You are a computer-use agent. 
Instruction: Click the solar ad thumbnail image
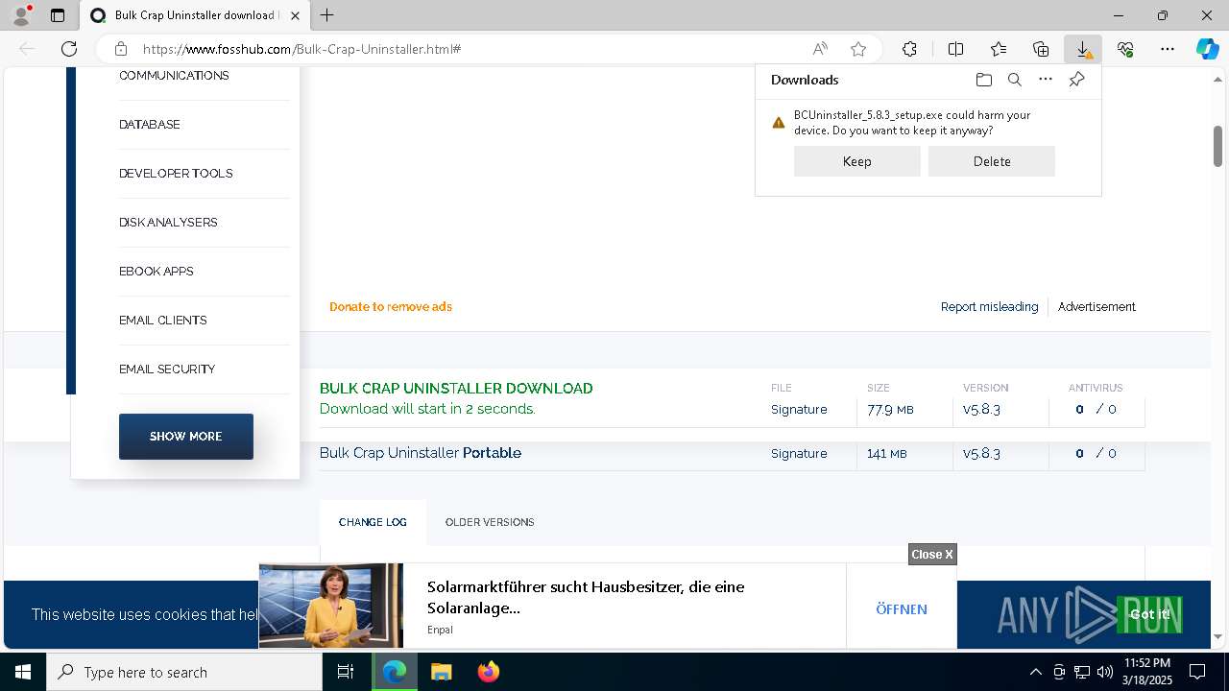tap(331, 606)
